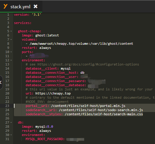Image resolution: width=155 pixels, height=144 pixels.
Task: Click portal__url path portal.min.js
Action: click(88, 106)
